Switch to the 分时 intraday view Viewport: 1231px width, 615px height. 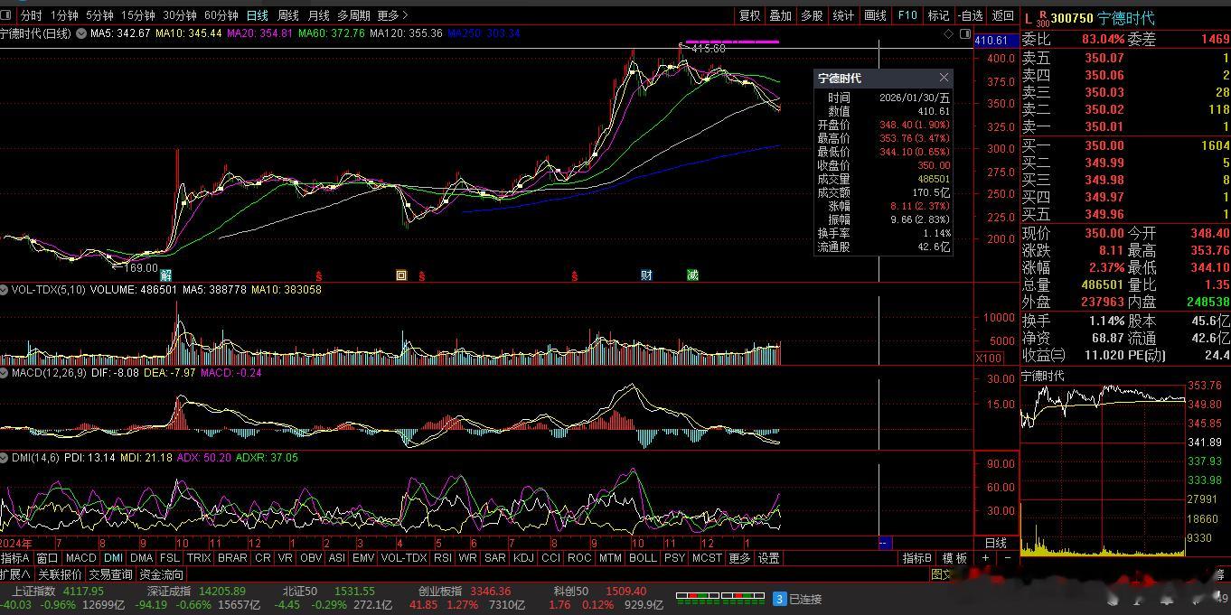pyautogui.click(x=32, y=15)
